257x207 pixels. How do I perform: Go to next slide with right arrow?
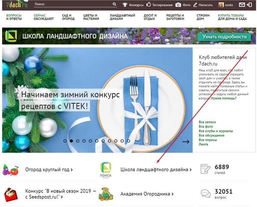185,142
